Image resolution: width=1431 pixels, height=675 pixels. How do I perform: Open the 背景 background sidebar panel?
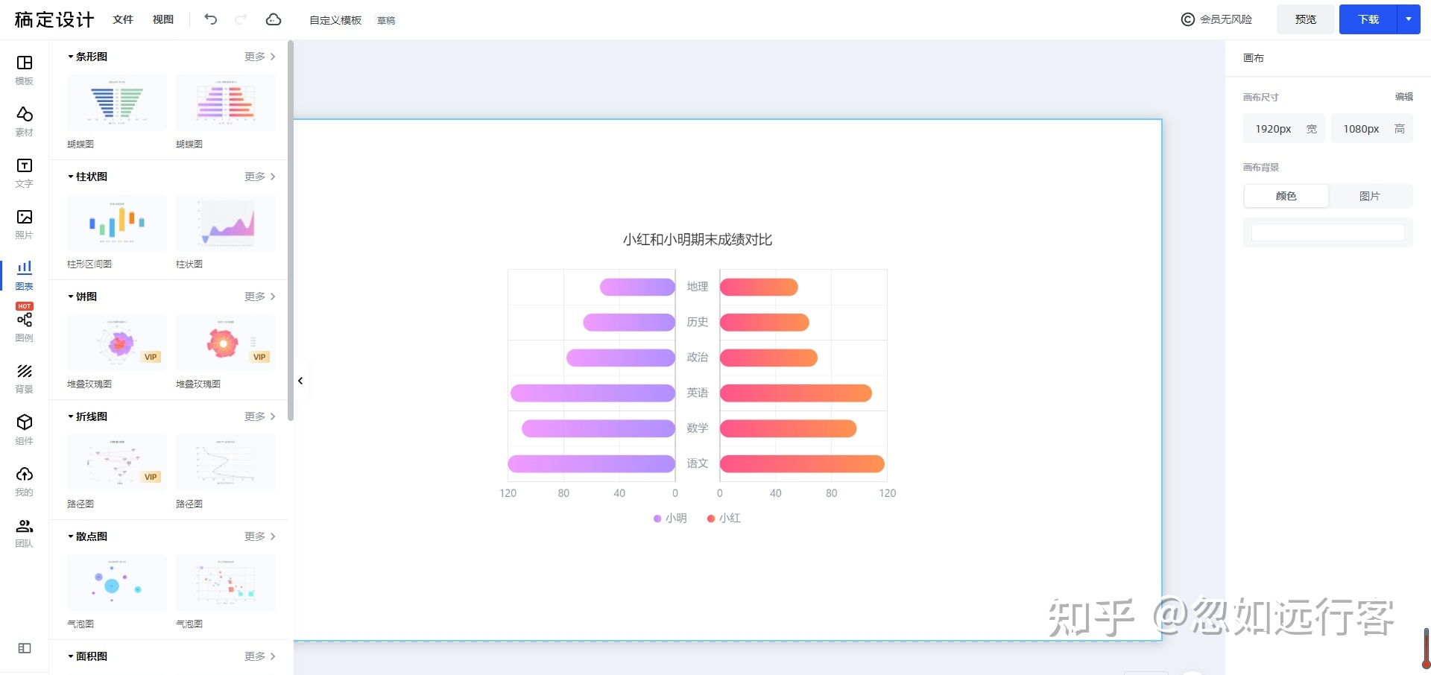coord(25,378)
